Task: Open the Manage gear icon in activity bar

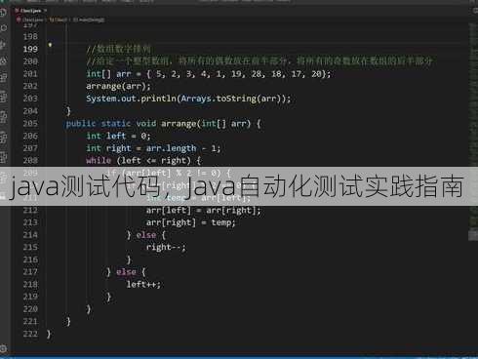Action: pyautogui.click(x=3, y=349)
